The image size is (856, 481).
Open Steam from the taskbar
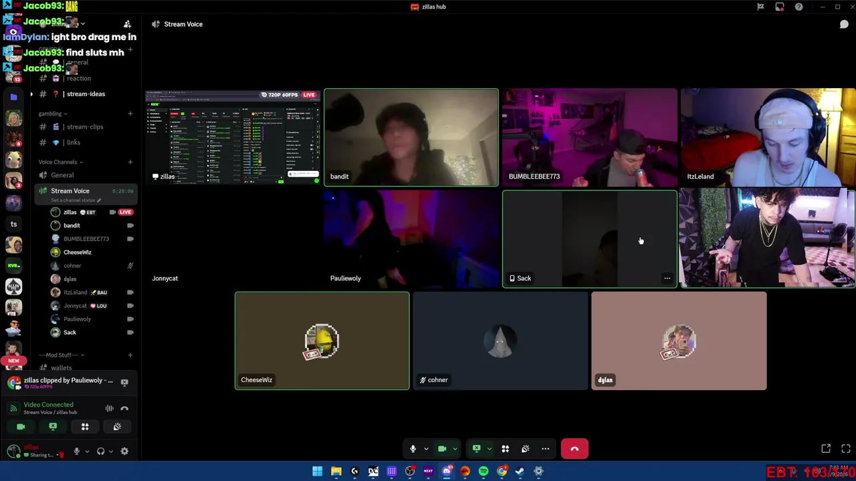pyautogui.click(x=520, y=472)
